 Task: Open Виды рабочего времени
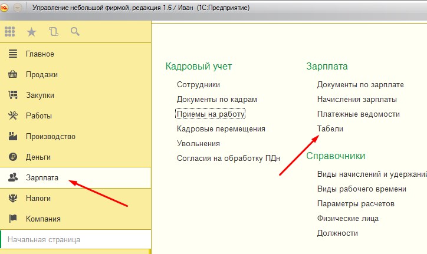click(362, 189)
